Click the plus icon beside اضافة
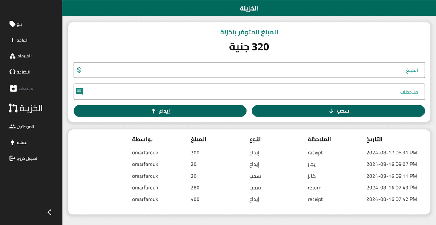This screenshot has height=225, width=436. (12, 40)
